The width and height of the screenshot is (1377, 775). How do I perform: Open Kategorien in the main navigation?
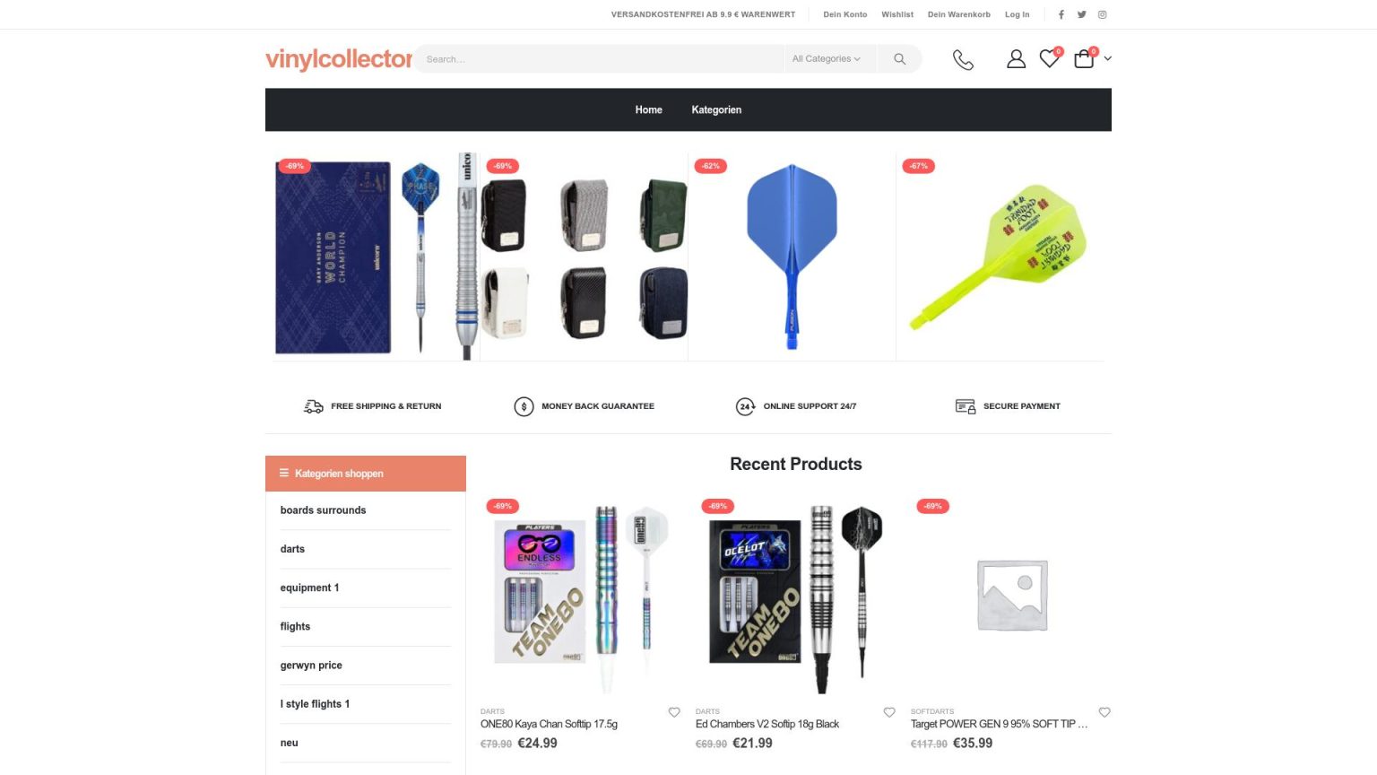click(716, 110)
